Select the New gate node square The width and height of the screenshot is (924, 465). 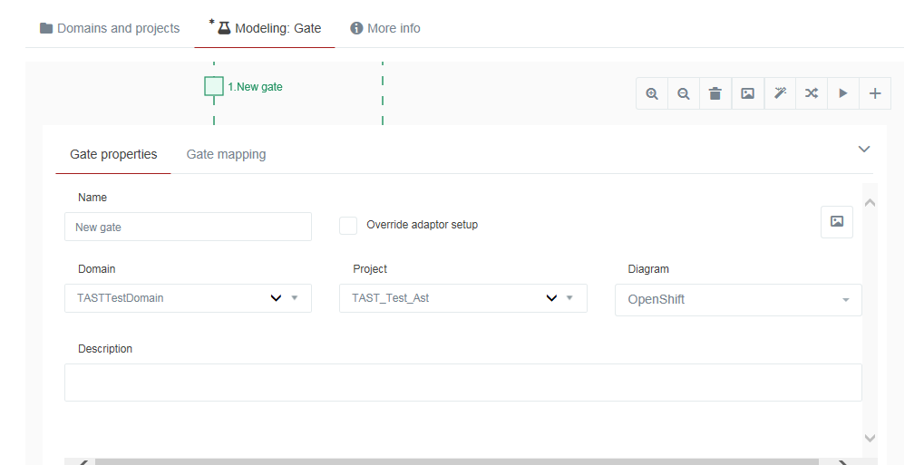coord(214,86)
